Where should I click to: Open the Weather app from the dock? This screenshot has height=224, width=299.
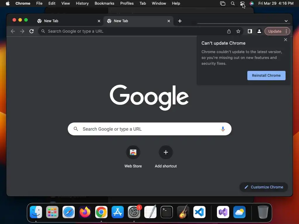(239, 212)
